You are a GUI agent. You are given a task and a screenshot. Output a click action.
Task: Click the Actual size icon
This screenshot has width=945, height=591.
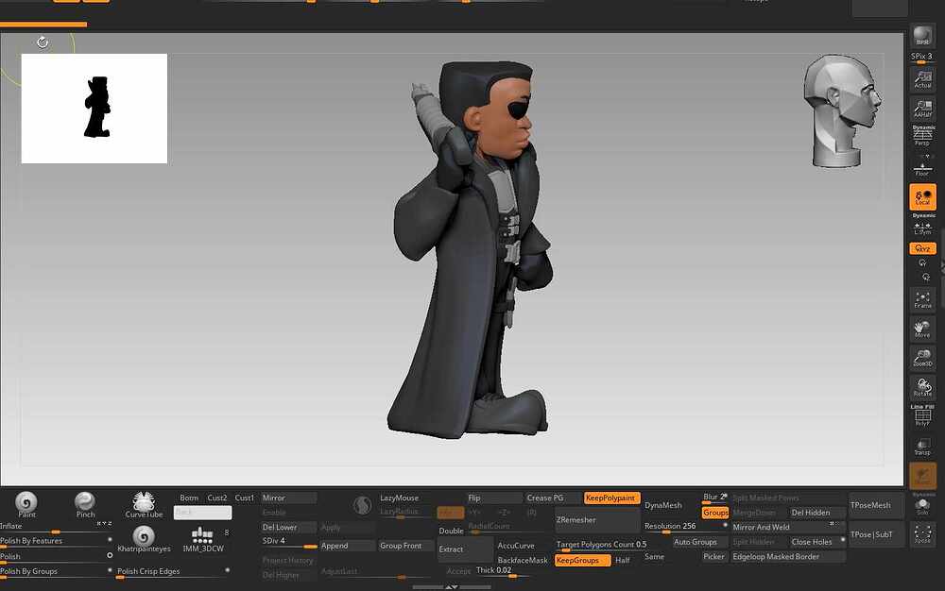(922, 79)
